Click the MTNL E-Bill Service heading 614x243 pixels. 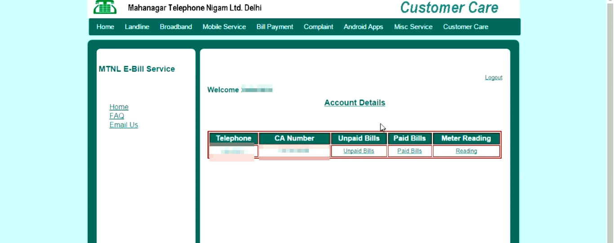click(x=137, y=69)
